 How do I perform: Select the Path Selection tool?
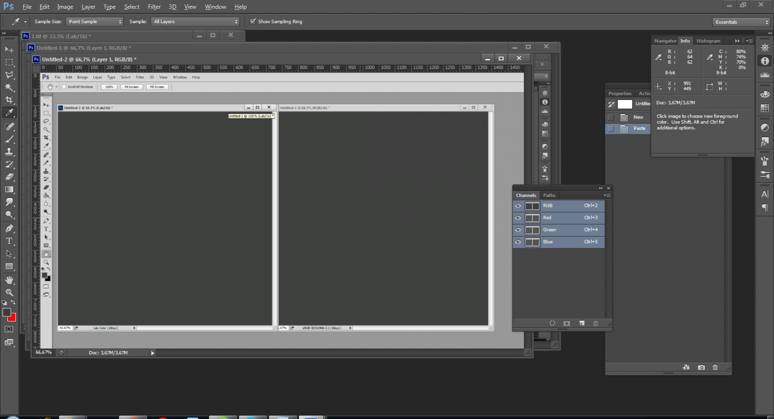[9, 254]
